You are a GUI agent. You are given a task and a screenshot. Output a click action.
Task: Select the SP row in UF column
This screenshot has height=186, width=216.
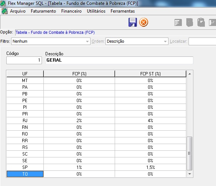[x=25, y=167]
